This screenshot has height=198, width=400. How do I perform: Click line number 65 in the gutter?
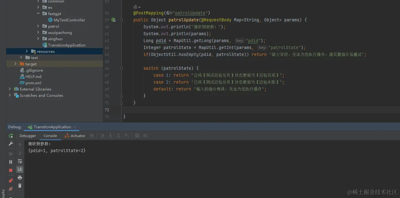(x=107, y=61)
